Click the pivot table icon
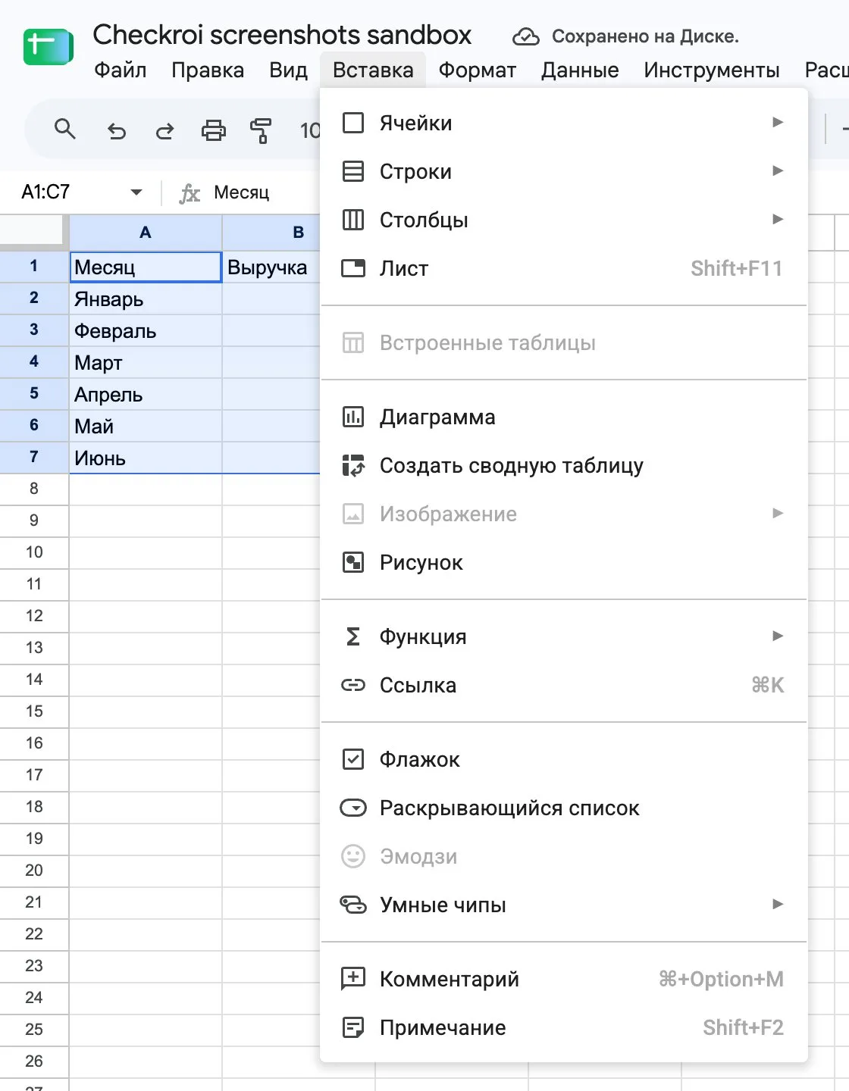Screen dimensions: 849x1091 tap(353, 465)
